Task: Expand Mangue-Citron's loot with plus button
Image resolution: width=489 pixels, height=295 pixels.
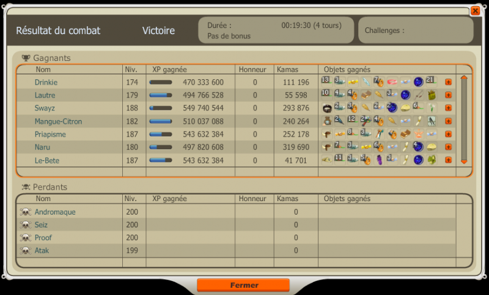Action: (x=449, y=121)
